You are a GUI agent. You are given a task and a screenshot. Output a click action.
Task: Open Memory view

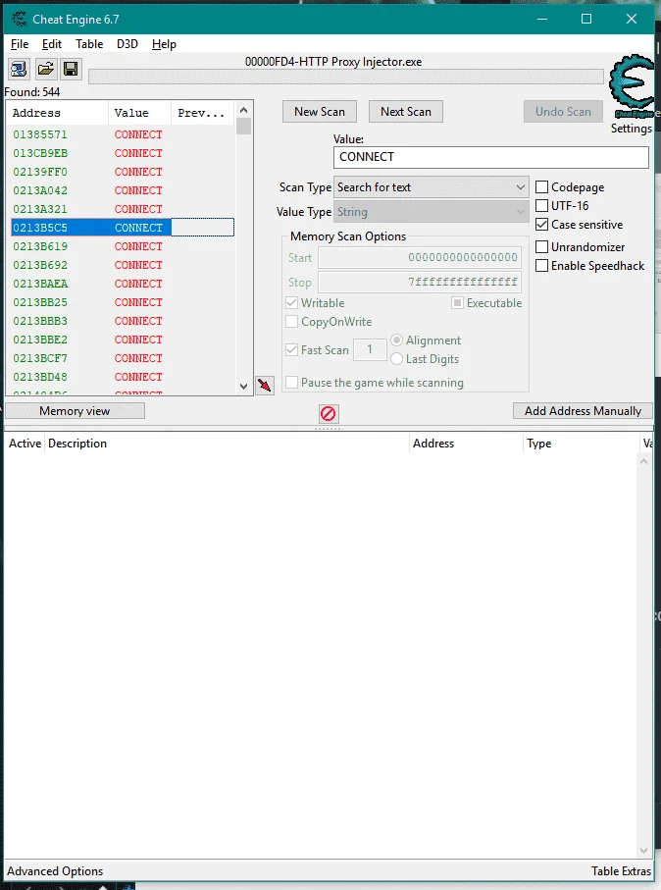(75, 411)
